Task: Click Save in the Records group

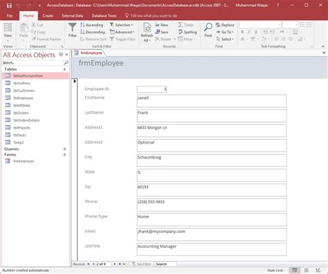Action: coord(161,32)
